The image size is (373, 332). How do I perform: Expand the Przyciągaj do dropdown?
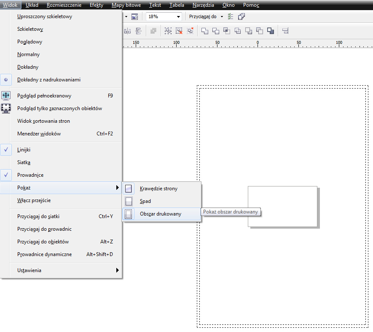click(x=222, y=16)
